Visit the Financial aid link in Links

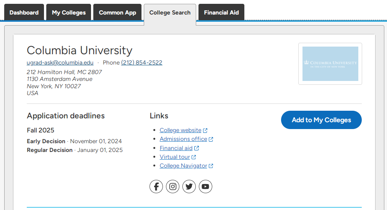176,148
